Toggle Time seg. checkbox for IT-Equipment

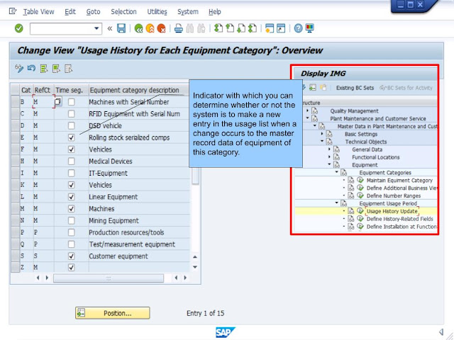pos(71,173)
